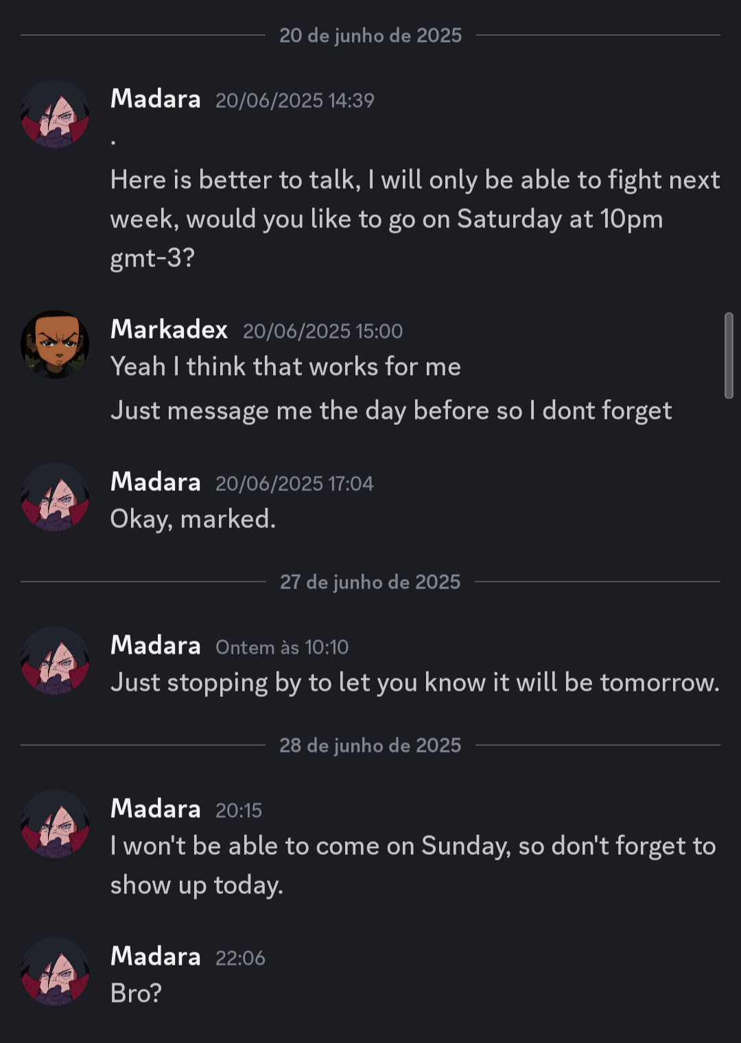Tap Madara's avatar on the 20:15 message

tap(55, 824)
